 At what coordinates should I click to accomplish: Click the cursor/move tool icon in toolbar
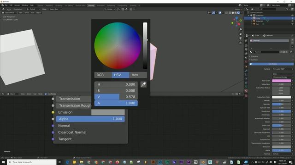point(9,9)
